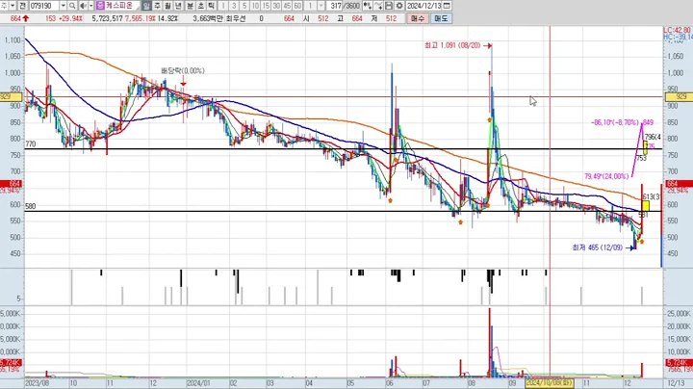Select the 틱 (tick) chart period
693x389 pixels.
point(211,6)
